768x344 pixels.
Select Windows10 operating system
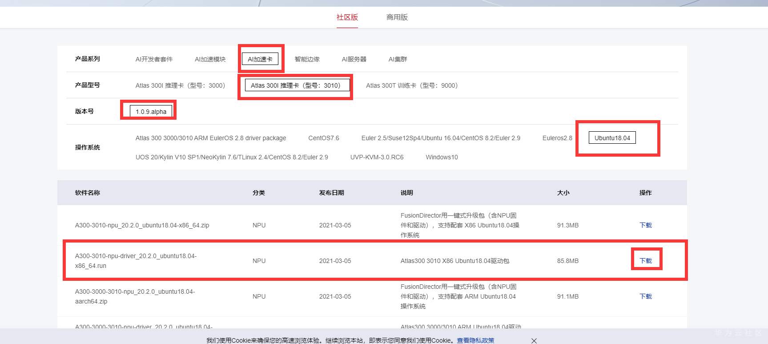coord(442,157)
